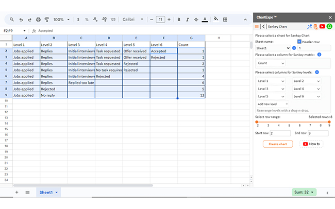Select the Sheet1 tab
Screen dimensions: 335x209
click(x=48, y=193)
